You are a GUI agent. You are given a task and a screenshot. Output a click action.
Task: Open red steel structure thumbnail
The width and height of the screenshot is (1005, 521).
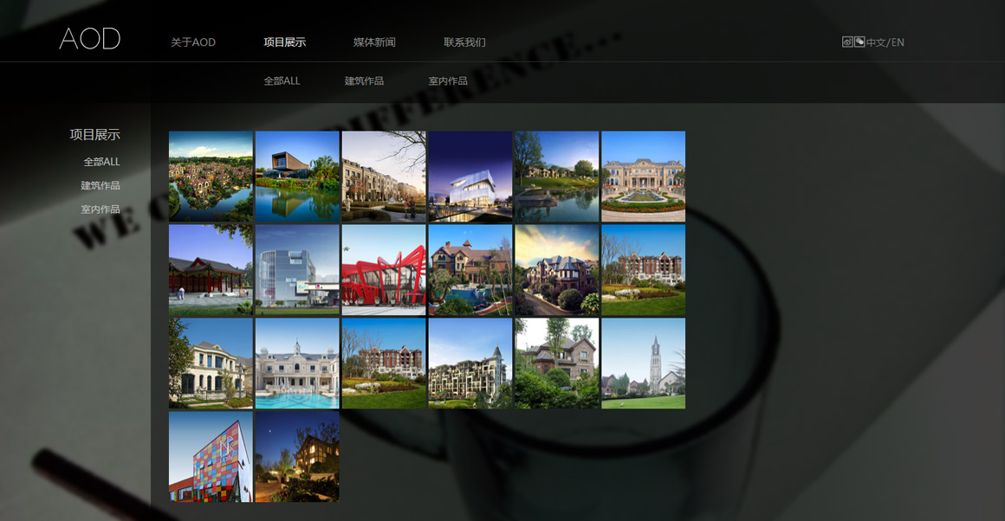[384, 270]
